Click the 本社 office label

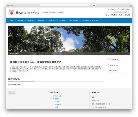point(93,97)
